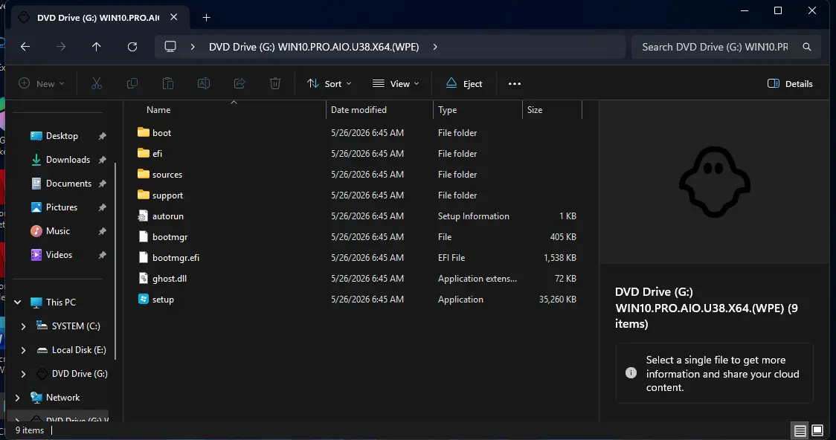The width and height of the screenshot is (836, 440).
Task: Click the This PC monitor icon in address bar
Action: 170,47
